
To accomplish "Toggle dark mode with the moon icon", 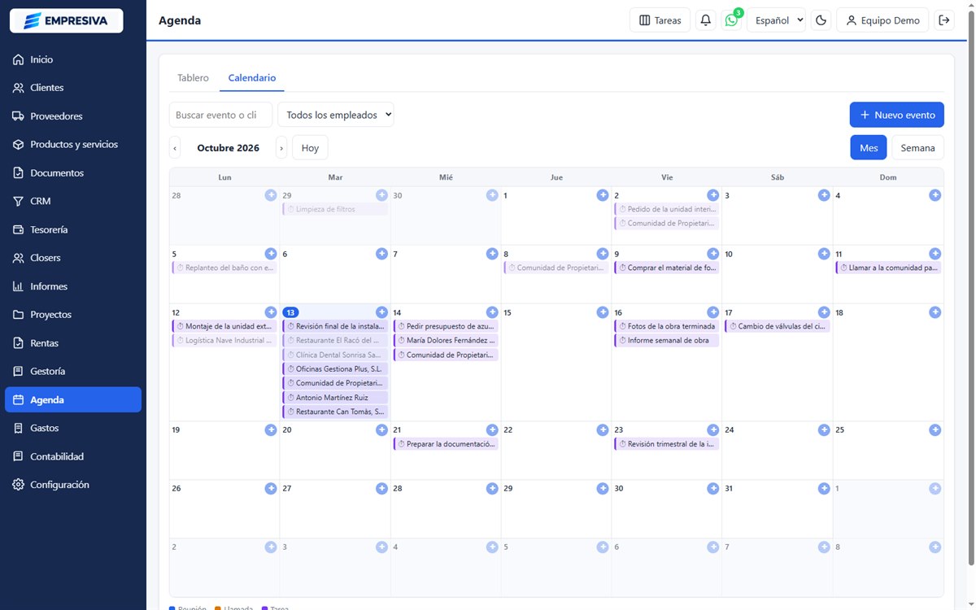I will 821,20.
